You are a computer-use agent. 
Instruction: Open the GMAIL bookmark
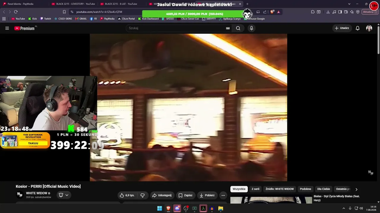(x=81, y=19)
